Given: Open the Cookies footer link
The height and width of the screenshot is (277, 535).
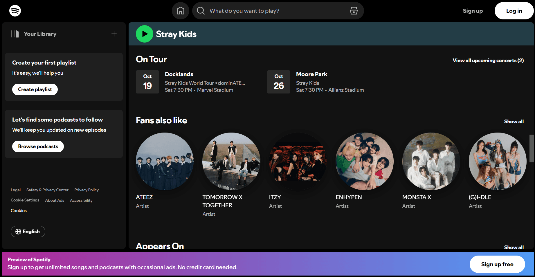Looking at the screenshot, I should (x=19, y=210).
